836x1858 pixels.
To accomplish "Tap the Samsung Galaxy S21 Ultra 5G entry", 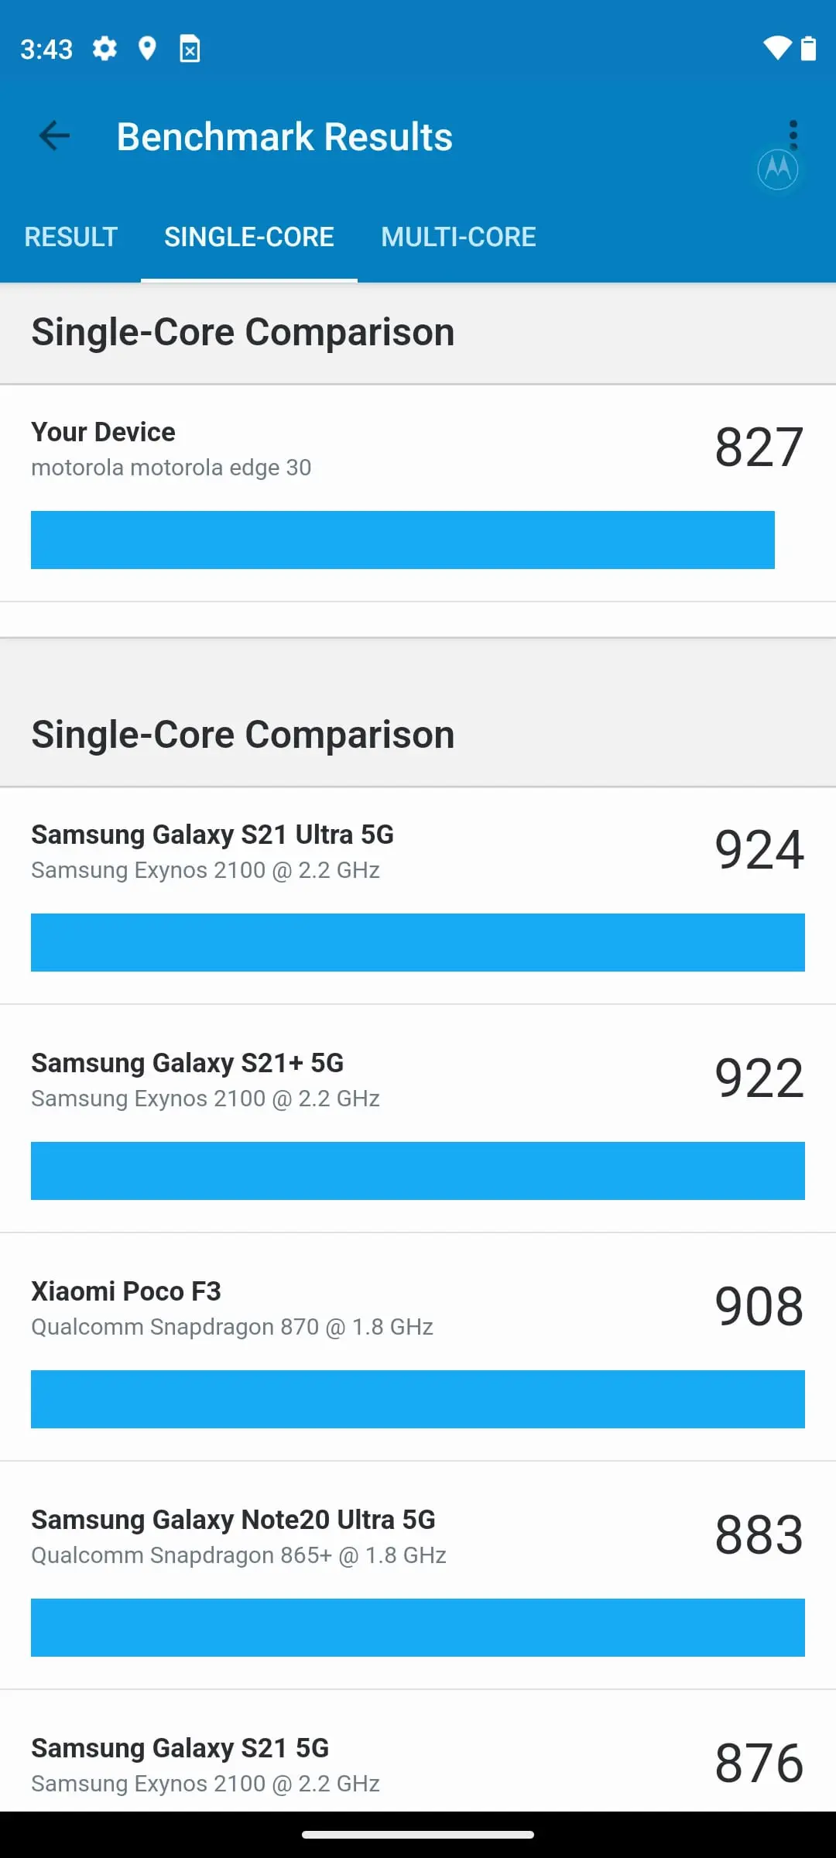I will click(x=418, y=896).
